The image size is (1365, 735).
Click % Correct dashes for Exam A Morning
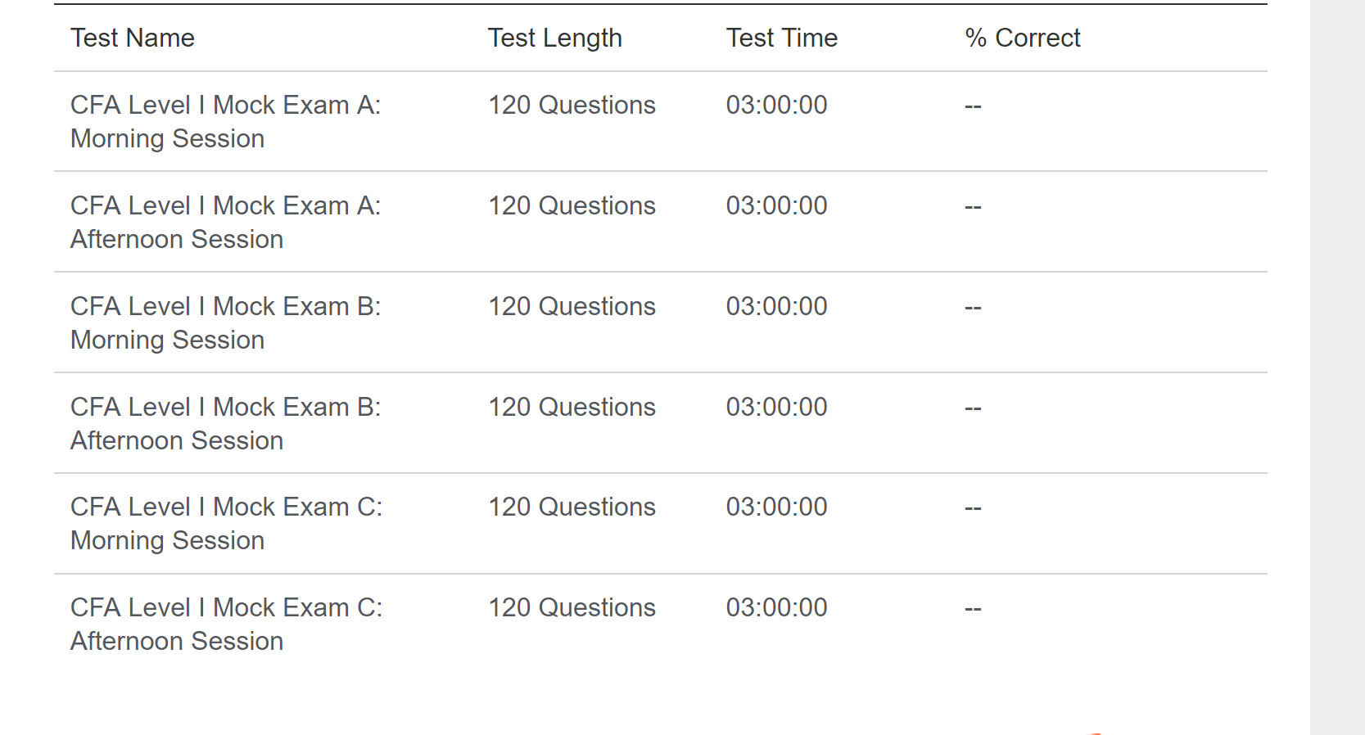click(973, 106)
